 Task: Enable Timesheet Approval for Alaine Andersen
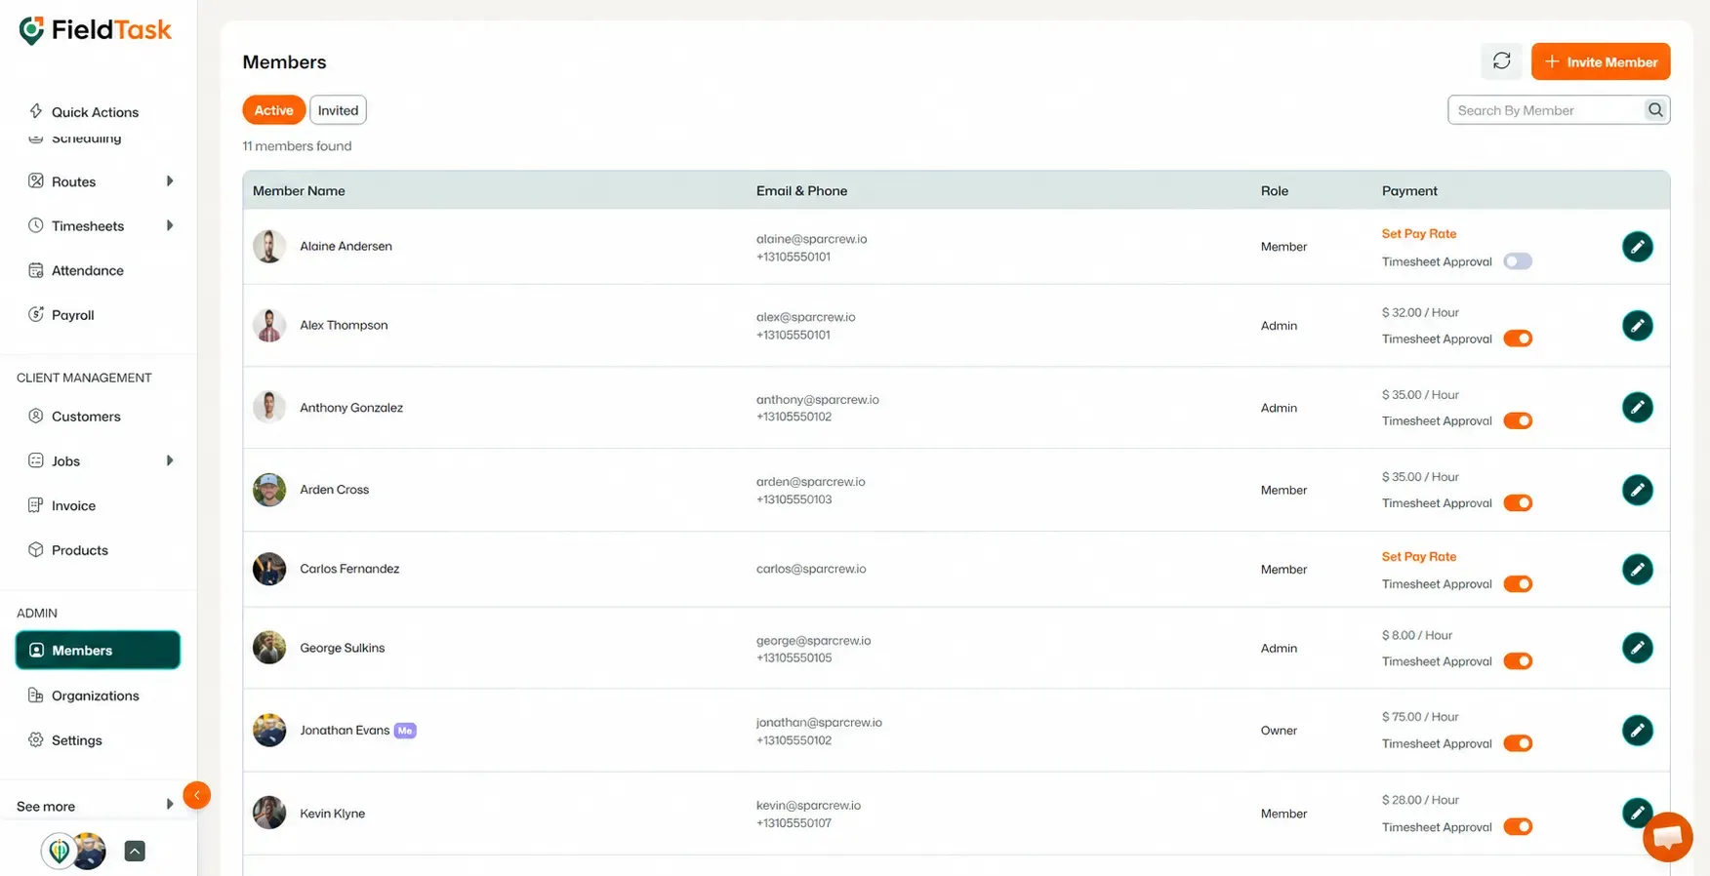point(1518,261)
